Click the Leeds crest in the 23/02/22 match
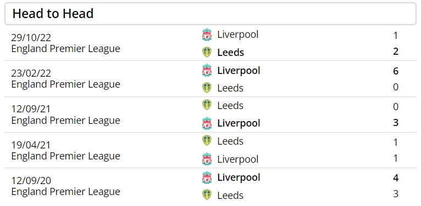Viewport: 421px width, 206px height. coord(207,88)
